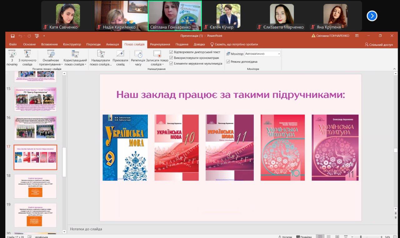Click the «Спільний доступ» share button
The width and height of the screenshot is (400, 238).
(379, 45)
